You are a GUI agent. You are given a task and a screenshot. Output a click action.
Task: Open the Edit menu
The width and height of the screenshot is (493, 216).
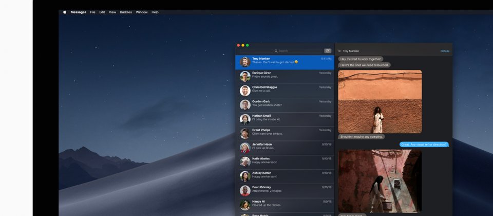(x=102, y=12)
